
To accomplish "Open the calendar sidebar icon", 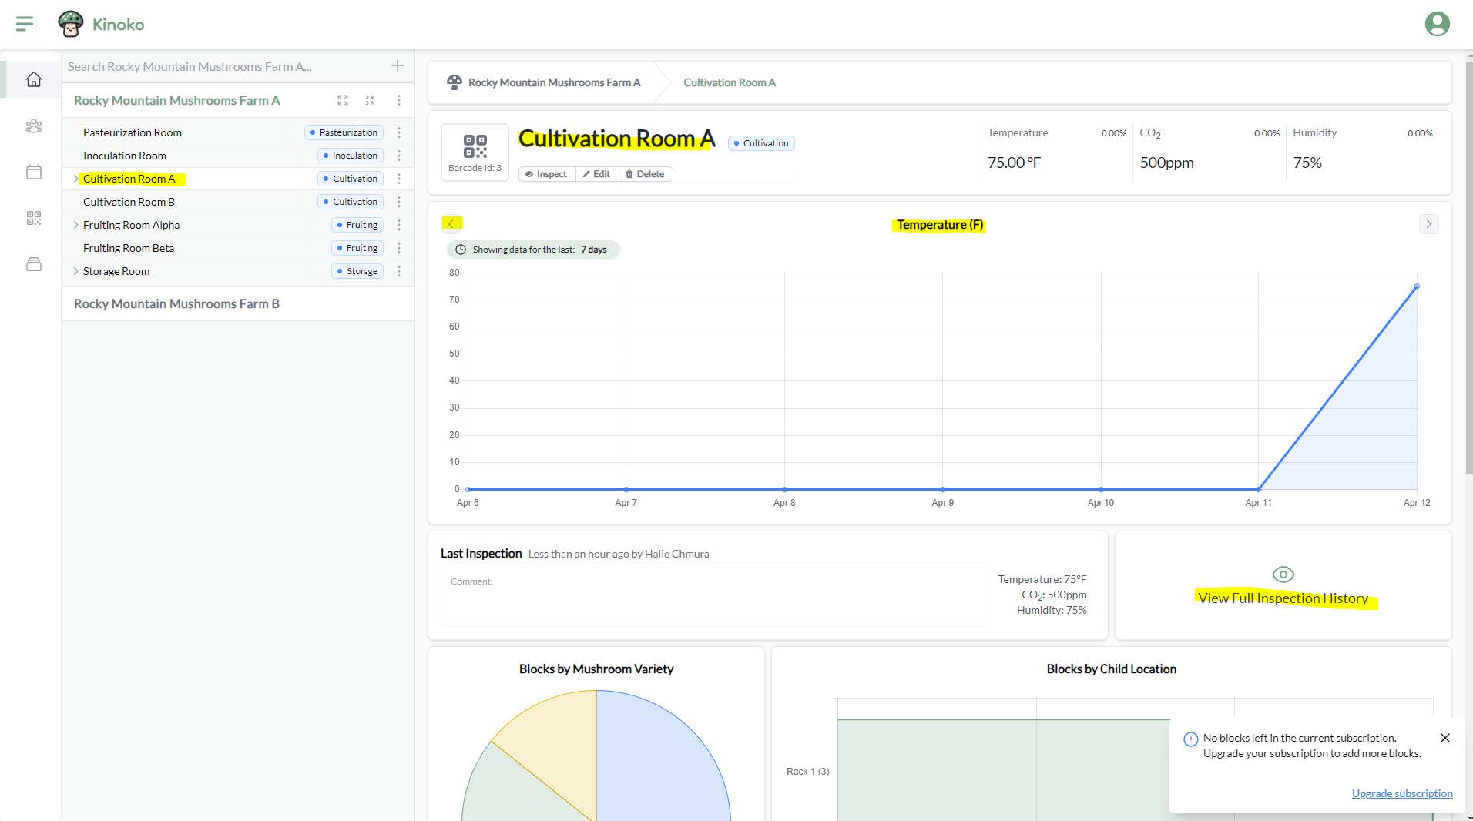I will pyautogui.click(x=33, y=172).
